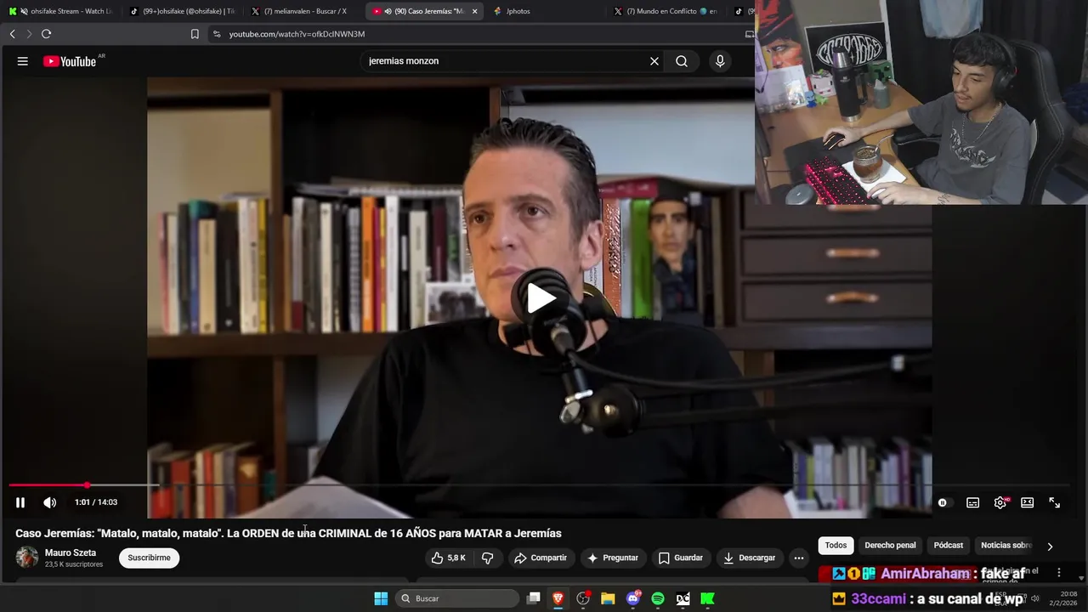The width and height of the screenshot is (1088, 612).
Task: Open more actions with the three-dot button
Action: (x=799, y=558)
